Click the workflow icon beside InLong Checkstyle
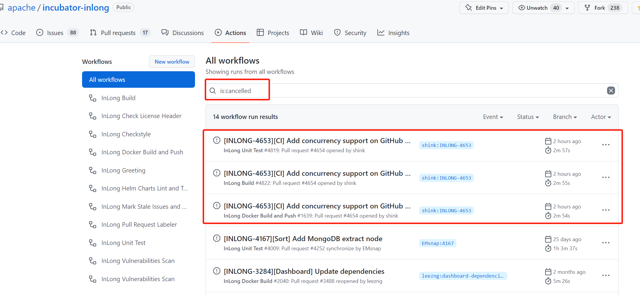640x295 pixels. click(93, 134)
